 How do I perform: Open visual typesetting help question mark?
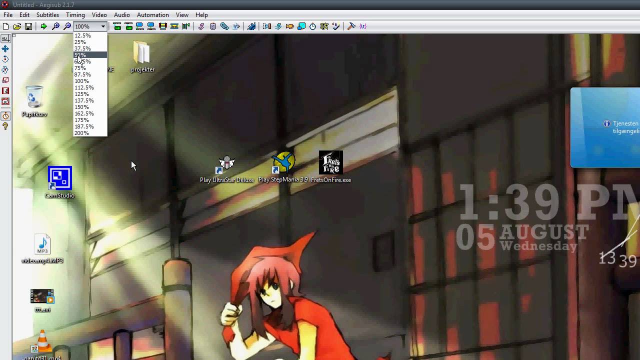pos(5,126)
